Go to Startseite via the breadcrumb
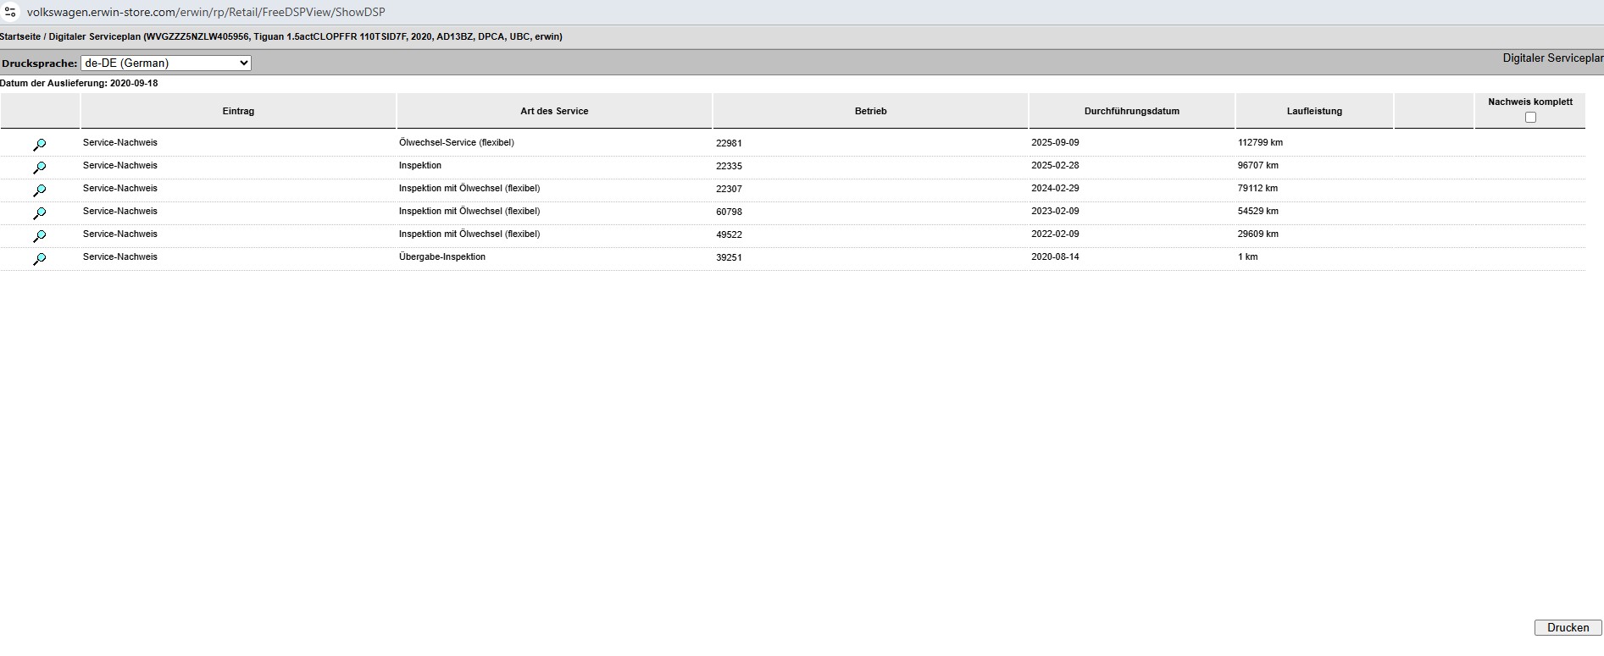The width and height of the screenshot is (1604, 656). click(21, 37)
